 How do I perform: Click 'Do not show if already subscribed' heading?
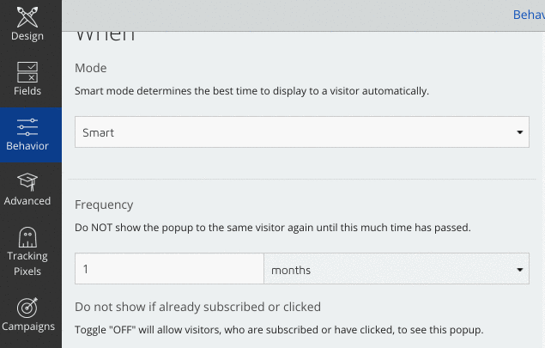[x=197, y=307]
